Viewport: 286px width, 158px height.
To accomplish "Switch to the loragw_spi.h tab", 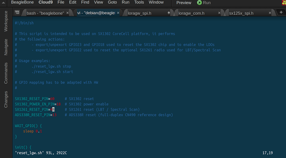I will tap(140, 13).
